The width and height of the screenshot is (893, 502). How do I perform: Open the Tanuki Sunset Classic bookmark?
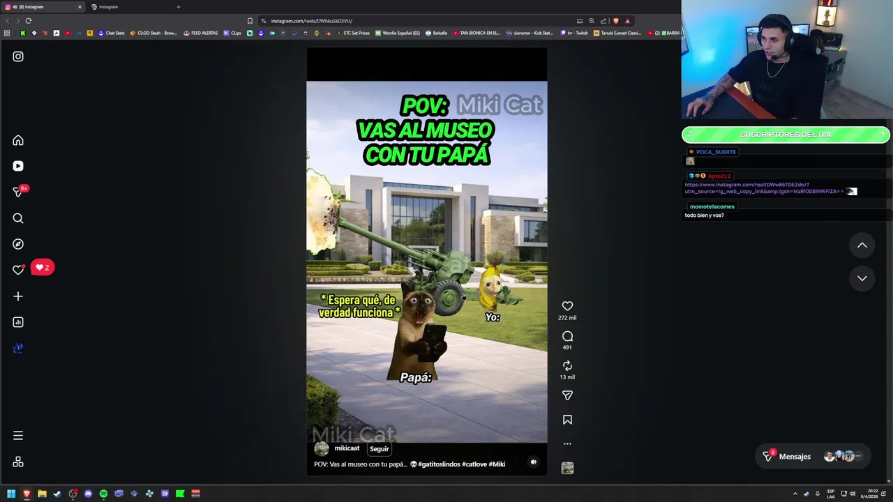pos(617,33)
